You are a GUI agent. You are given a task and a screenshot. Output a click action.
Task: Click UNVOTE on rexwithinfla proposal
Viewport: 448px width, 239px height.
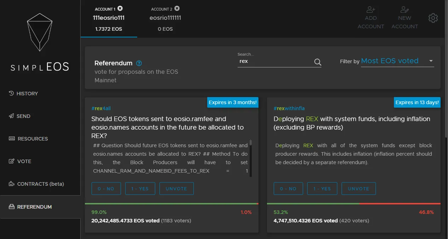click(359, 189)
